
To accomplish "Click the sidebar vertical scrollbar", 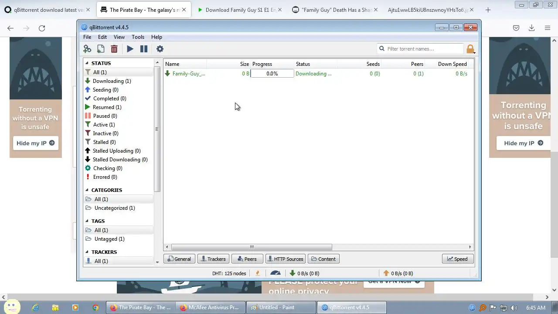I will click(157, 129).
